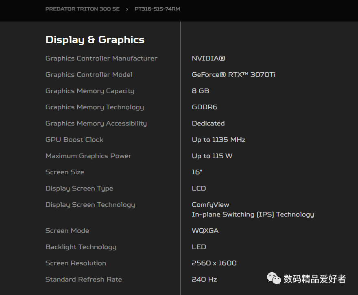Screen dimensions: 358x295
Task: Click the LCD value
Action: 199,188
